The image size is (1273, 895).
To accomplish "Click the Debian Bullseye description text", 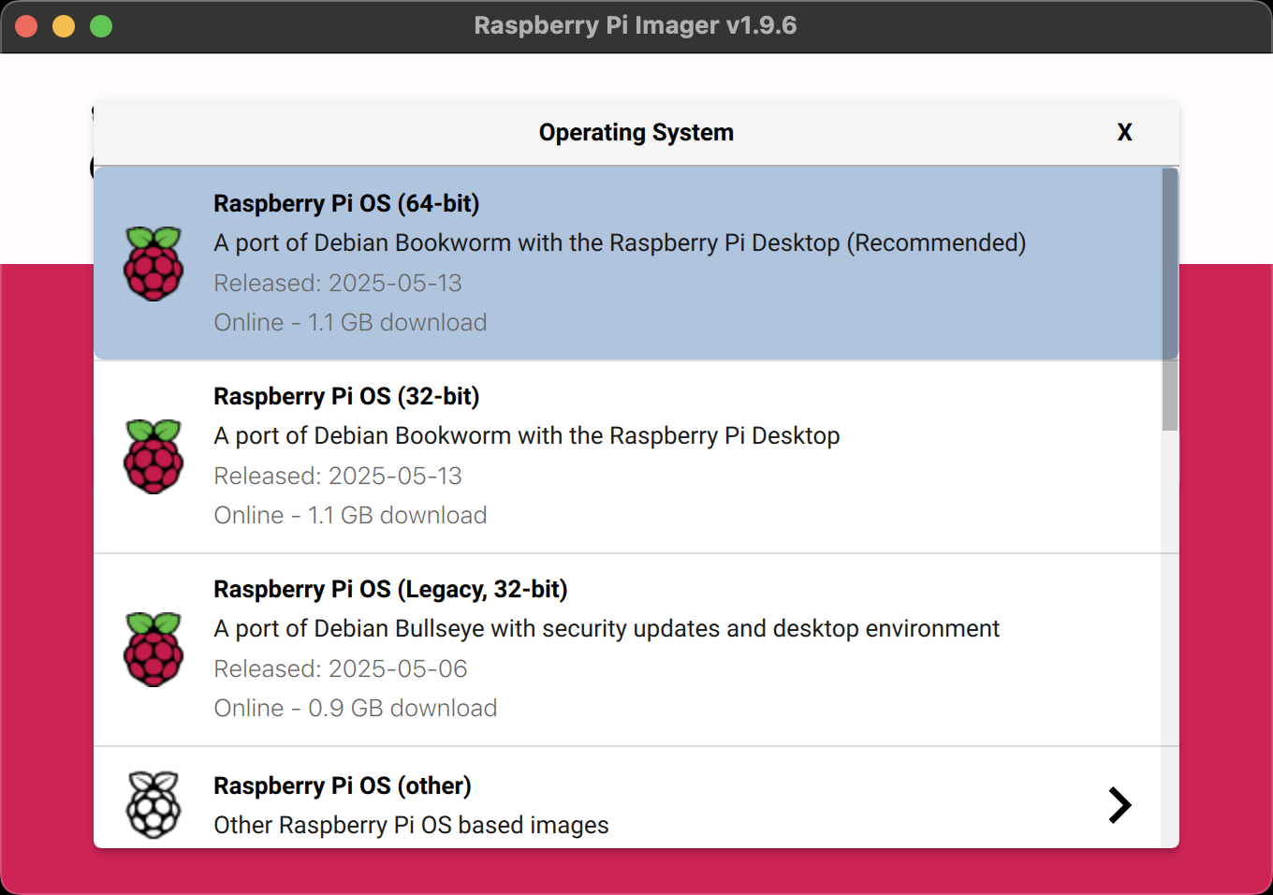I will (x=607, y=629).
